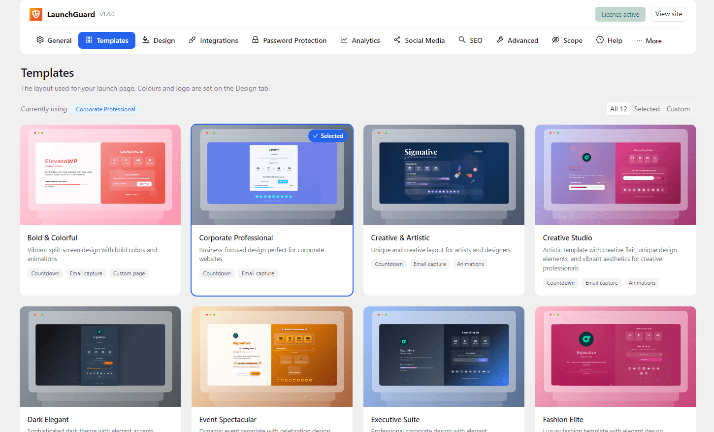
Task: Click the Design paint icon
Action: click(146, 40)
